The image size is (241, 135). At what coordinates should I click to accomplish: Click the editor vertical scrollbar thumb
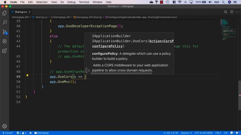[x=239, y=95]
